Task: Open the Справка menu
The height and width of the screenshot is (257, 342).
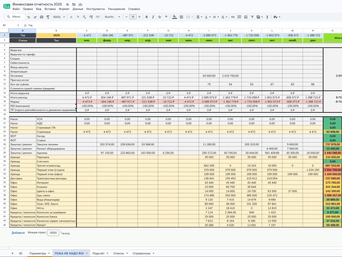Action: pyautogui.click(x=134, y=9)
